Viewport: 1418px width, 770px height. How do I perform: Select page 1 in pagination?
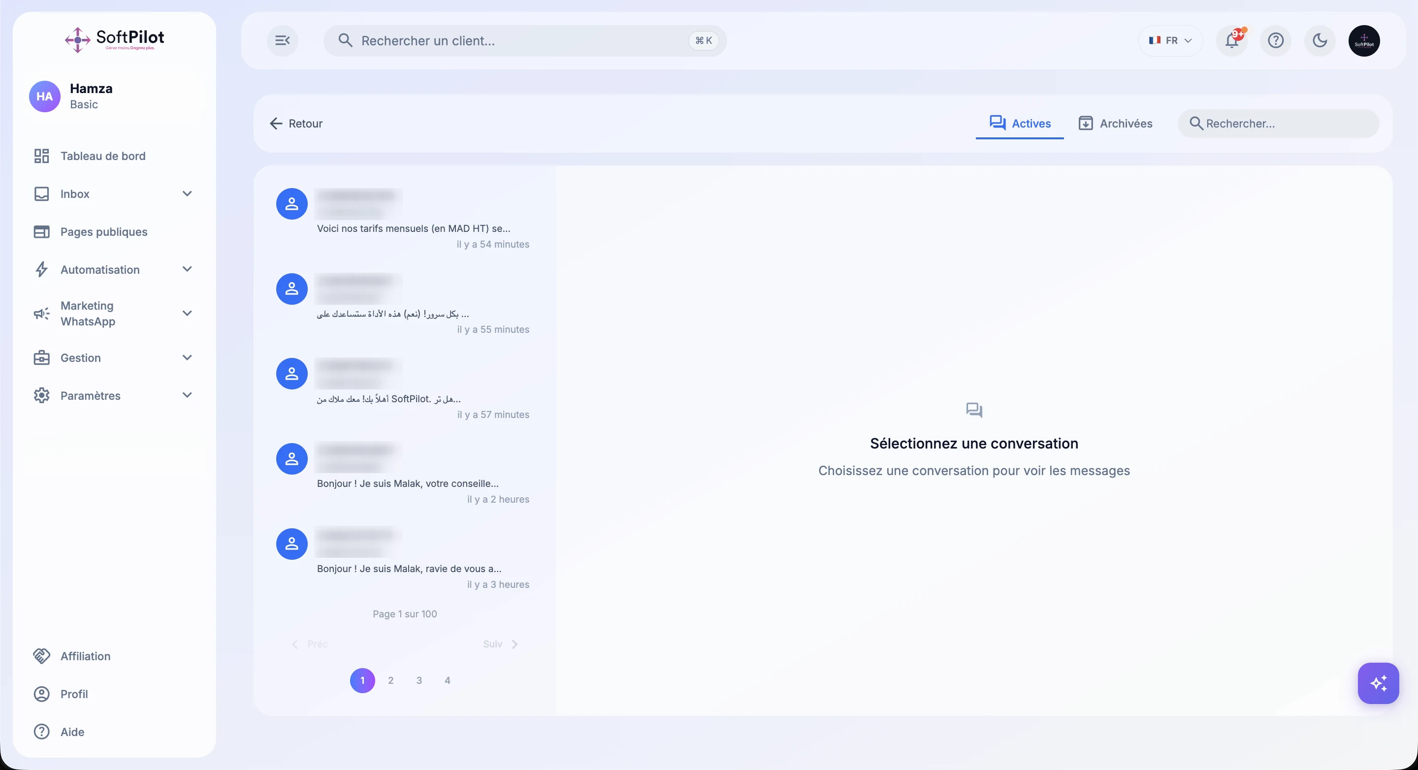[x=363, y=680]
